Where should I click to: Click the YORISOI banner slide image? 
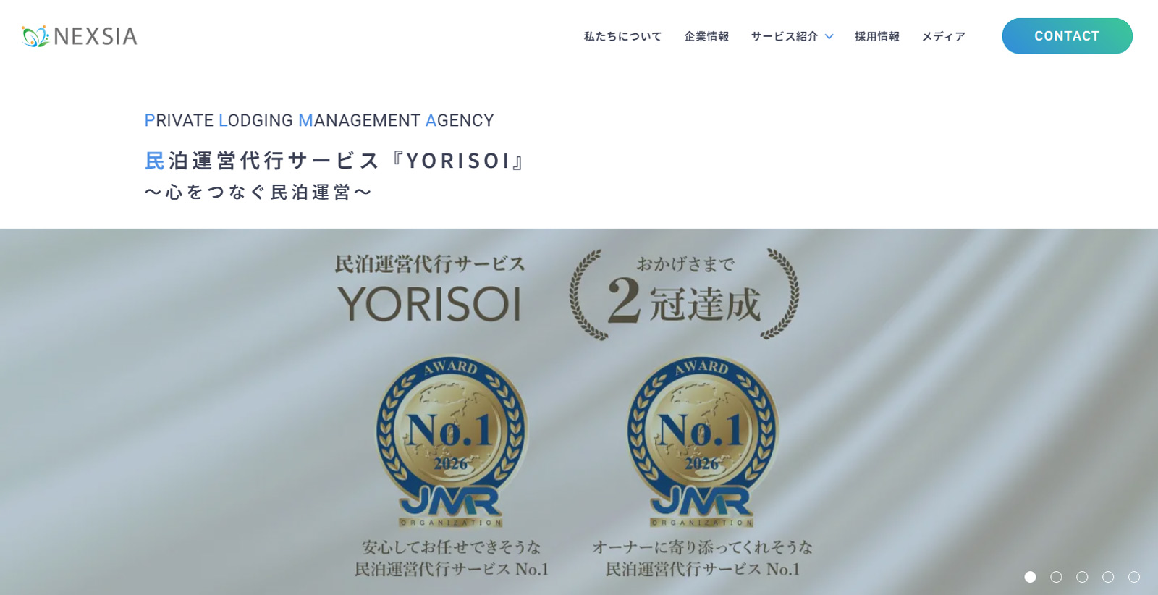579,412
